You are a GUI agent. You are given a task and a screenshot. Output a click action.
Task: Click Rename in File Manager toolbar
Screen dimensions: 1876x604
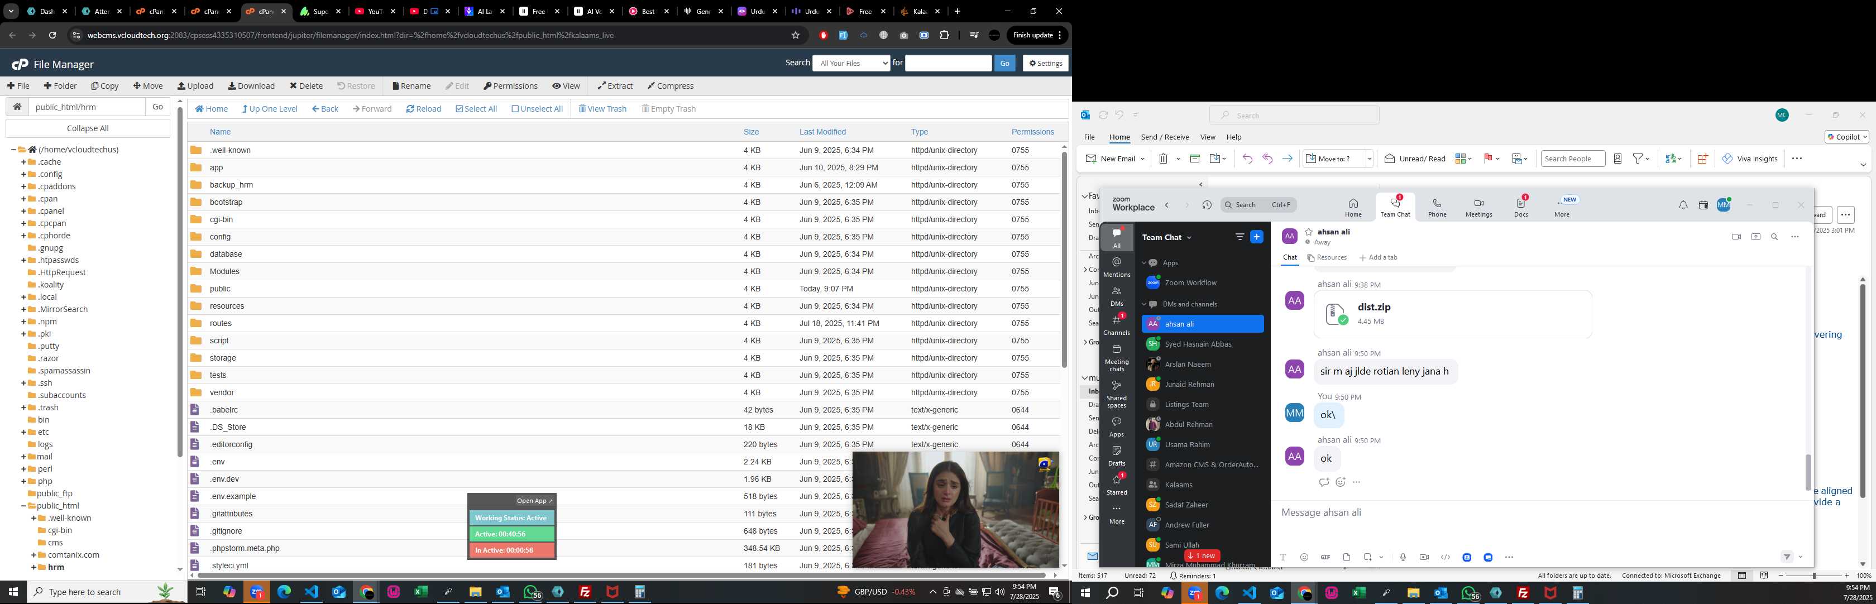click(x=411, y=86)
